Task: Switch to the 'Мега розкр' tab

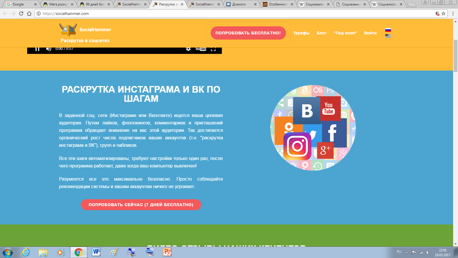Action: pyautogui.click(x=58, y=4)
